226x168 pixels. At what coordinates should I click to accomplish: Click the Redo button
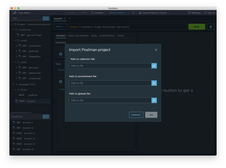point(83,13)
